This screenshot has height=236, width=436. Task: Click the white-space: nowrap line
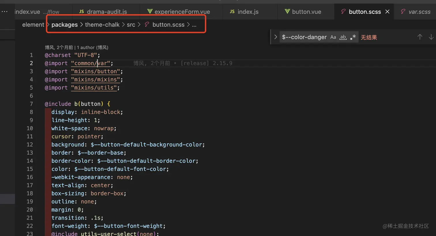[84, 128]
